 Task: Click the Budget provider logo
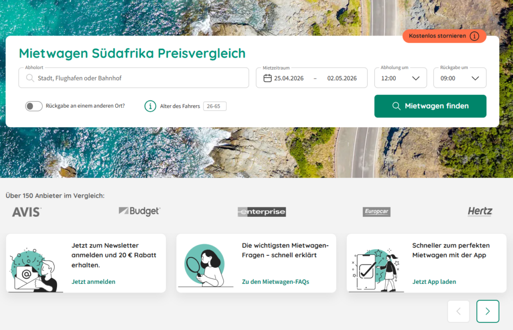[x=140, y=211]
